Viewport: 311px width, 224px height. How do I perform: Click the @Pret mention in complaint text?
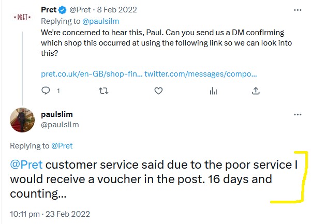coord(26,166)
